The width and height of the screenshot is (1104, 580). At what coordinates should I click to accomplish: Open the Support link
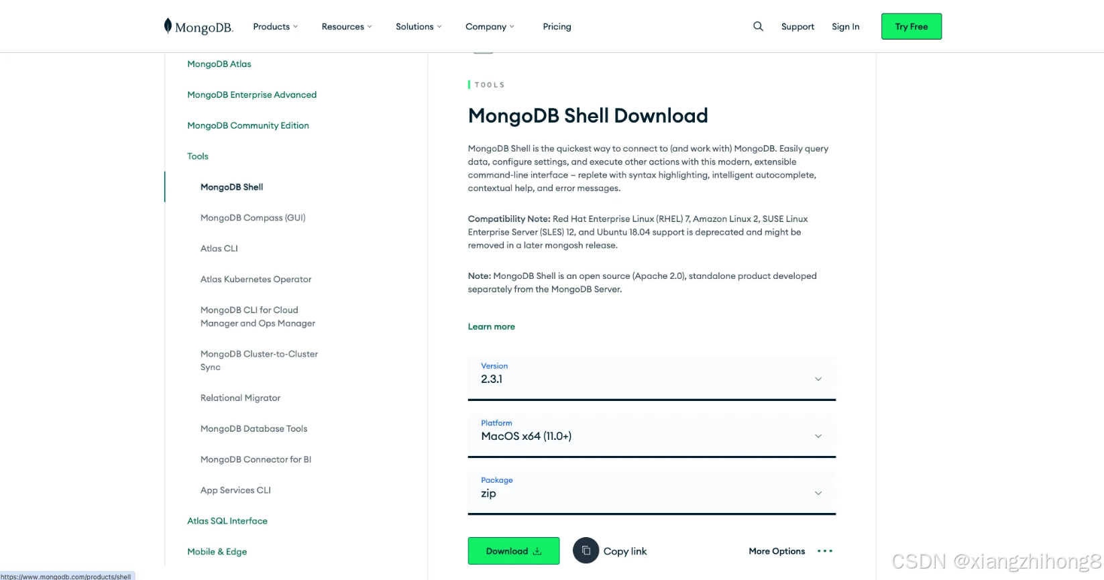(797, 27)
